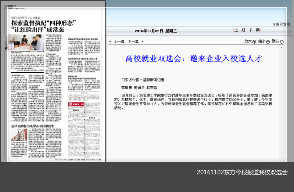Click newspaper headline 孟津县供电公司:贴心帮扶惠民生
This screenshot has width=294, height=192.
(x=33, y=126)
